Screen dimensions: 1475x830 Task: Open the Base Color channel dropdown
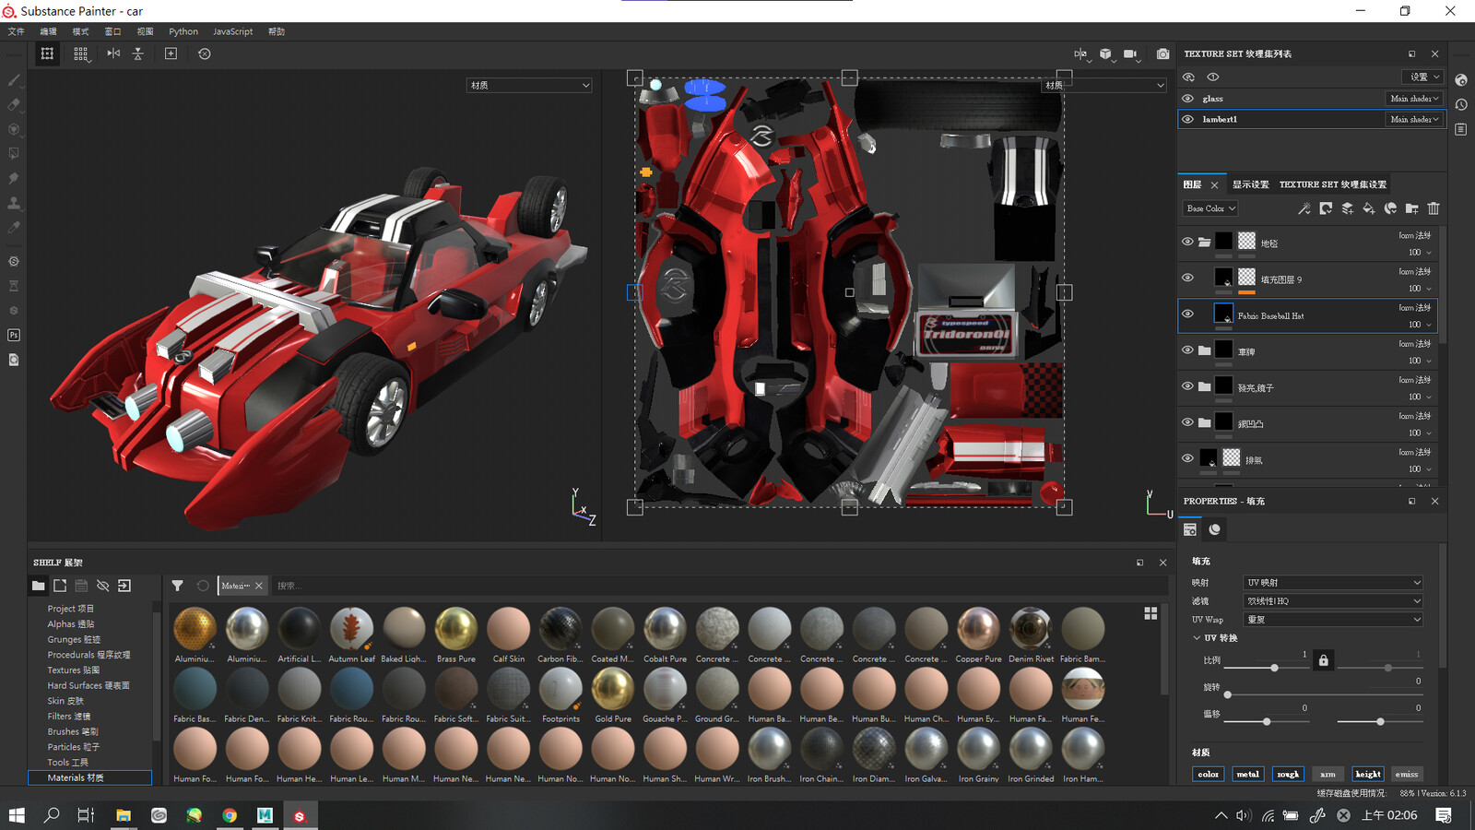(x=1209, y=208)
